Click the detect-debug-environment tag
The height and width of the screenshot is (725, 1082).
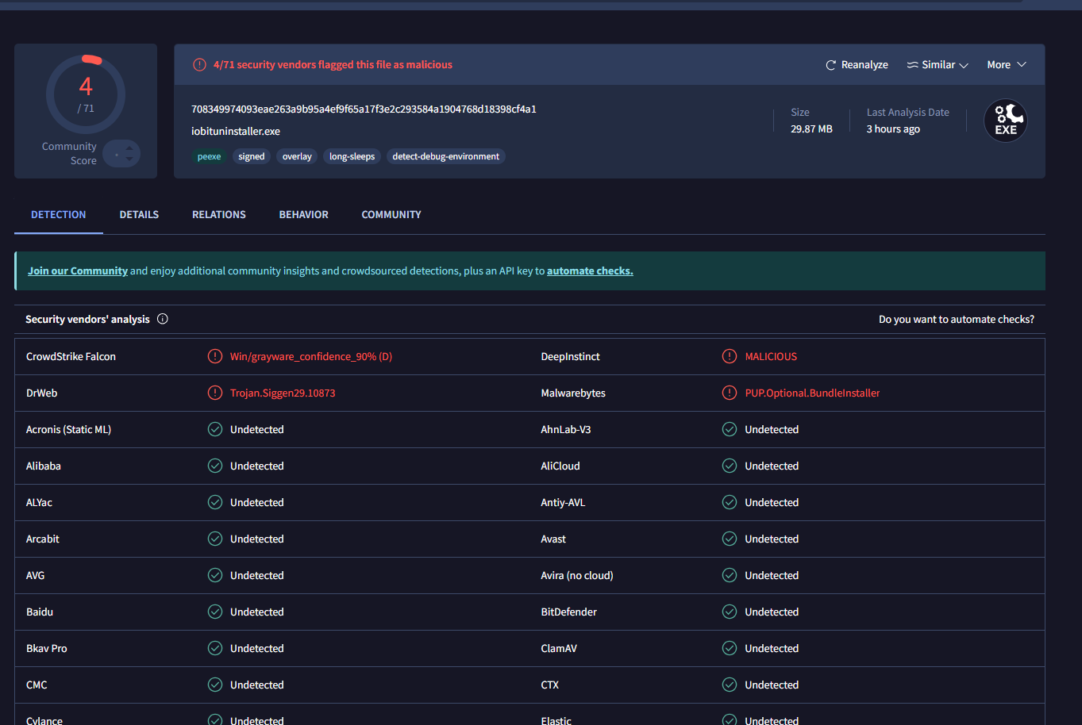pyautogui.click(x=446, y=156)
